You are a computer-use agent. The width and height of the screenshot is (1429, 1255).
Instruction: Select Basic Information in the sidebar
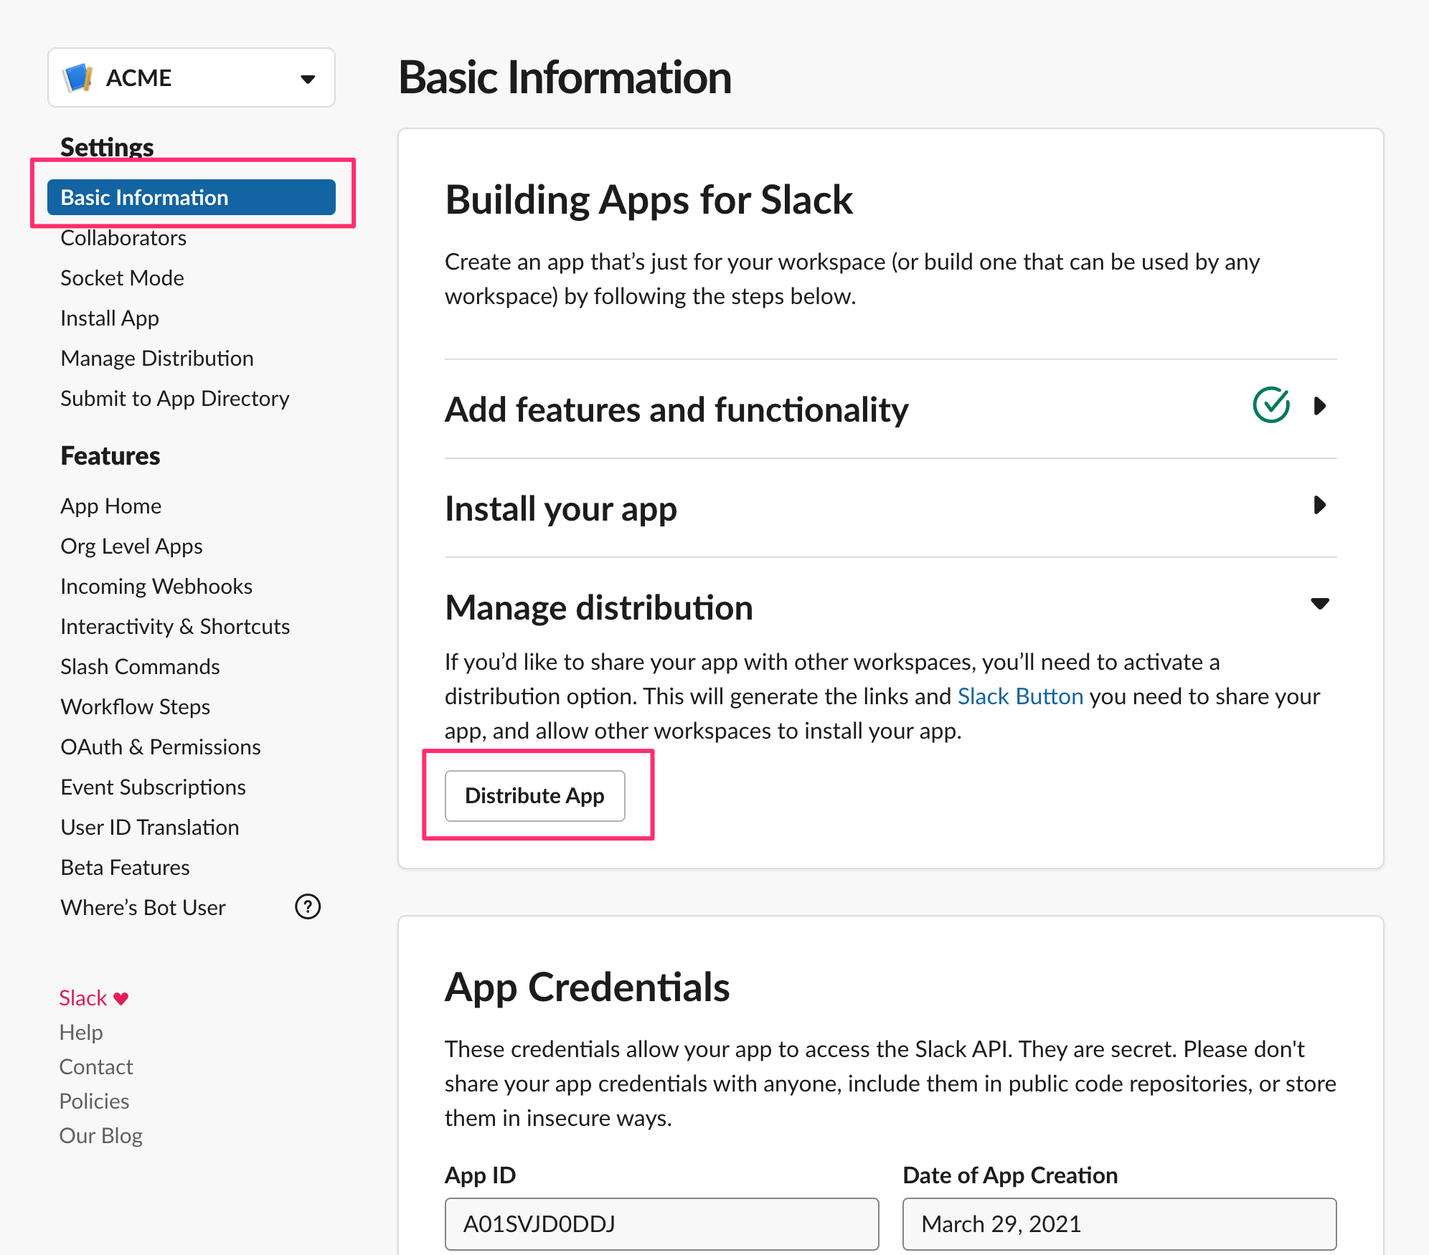pos(191,197)
